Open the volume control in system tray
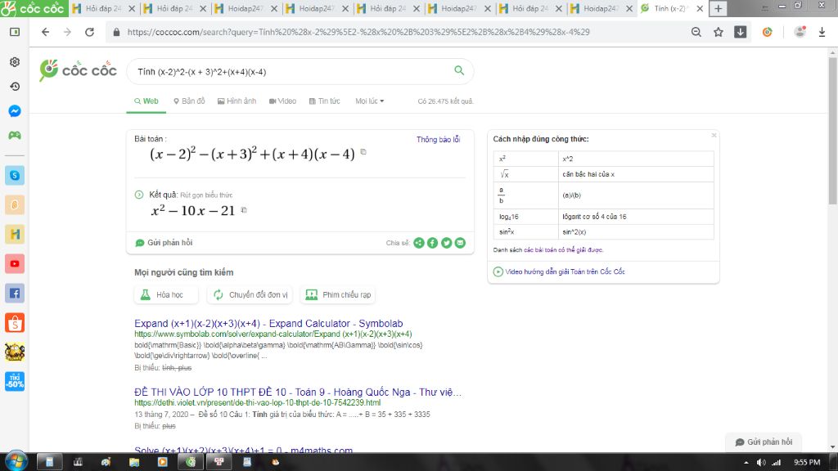838x471 pixels. tap(761, 463)
